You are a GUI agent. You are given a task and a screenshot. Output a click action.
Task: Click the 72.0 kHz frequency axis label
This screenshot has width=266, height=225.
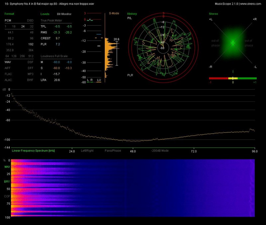pos(194,151)
